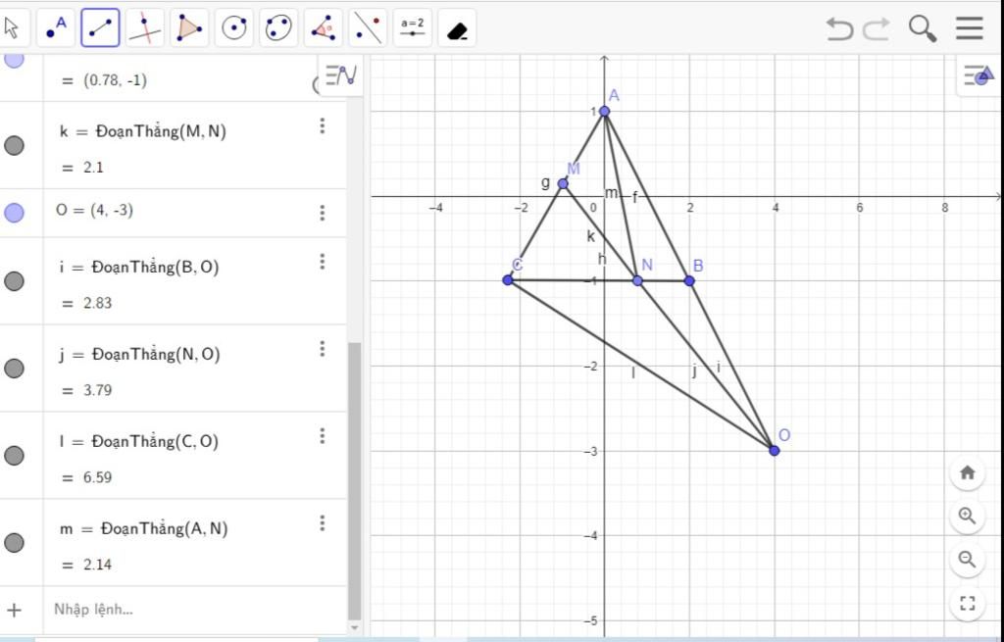Select point B on the graph
This screenshot has height=642, width=1004.
[x=689, y=280]
